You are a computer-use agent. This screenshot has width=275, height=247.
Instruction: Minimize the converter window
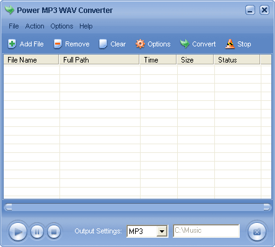click(x=250, y=10)
